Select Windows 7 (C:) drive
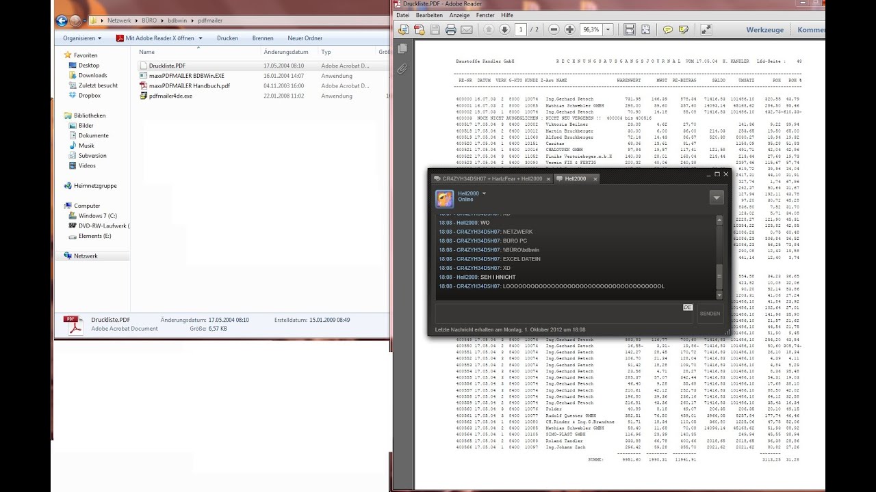Image resolution: width=876 pixels, height=492 pixels. coord(92,215)
